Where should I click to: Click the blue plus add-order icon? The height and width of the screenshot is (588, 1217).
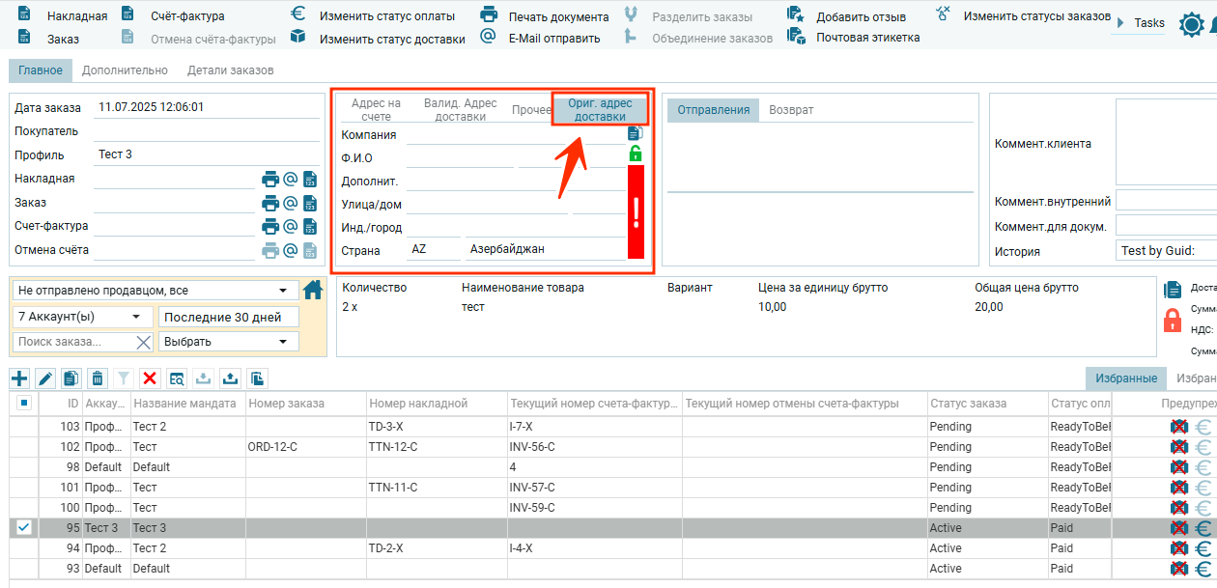19,378
